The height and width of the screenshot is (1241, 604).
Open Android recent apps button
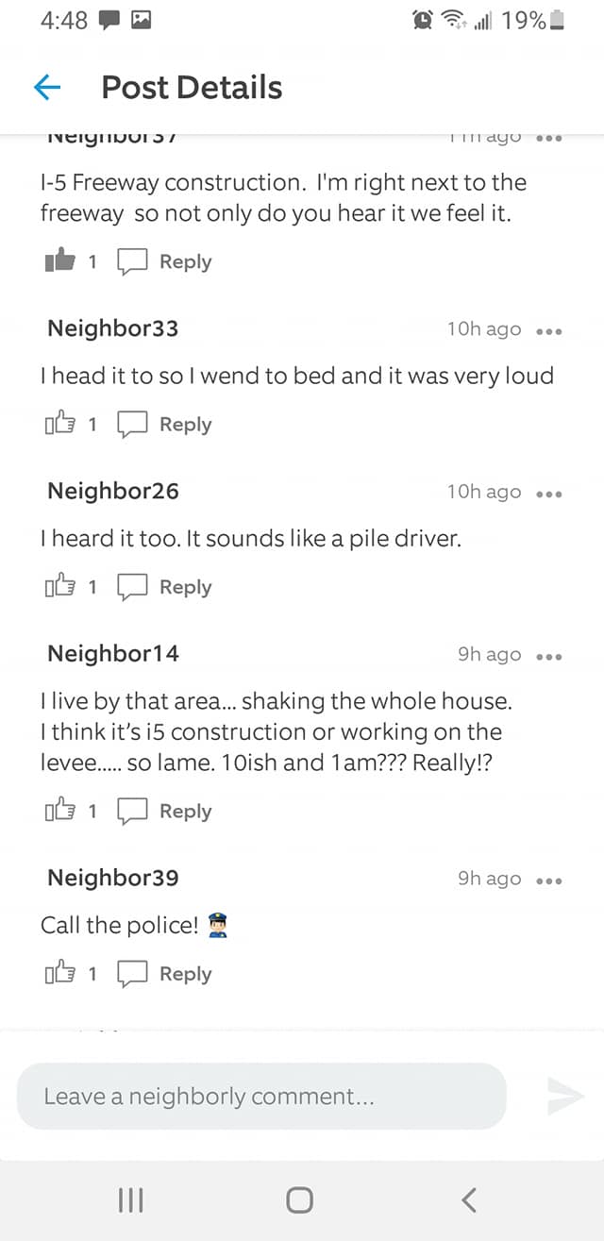click(131, 1199)
